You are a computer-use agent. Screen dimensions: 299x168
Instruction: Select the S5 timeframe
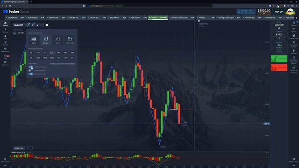(x=31, y=53)
